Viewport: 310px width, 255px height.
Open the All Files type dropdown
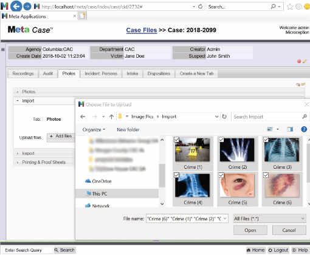click(x=270, y=219)
